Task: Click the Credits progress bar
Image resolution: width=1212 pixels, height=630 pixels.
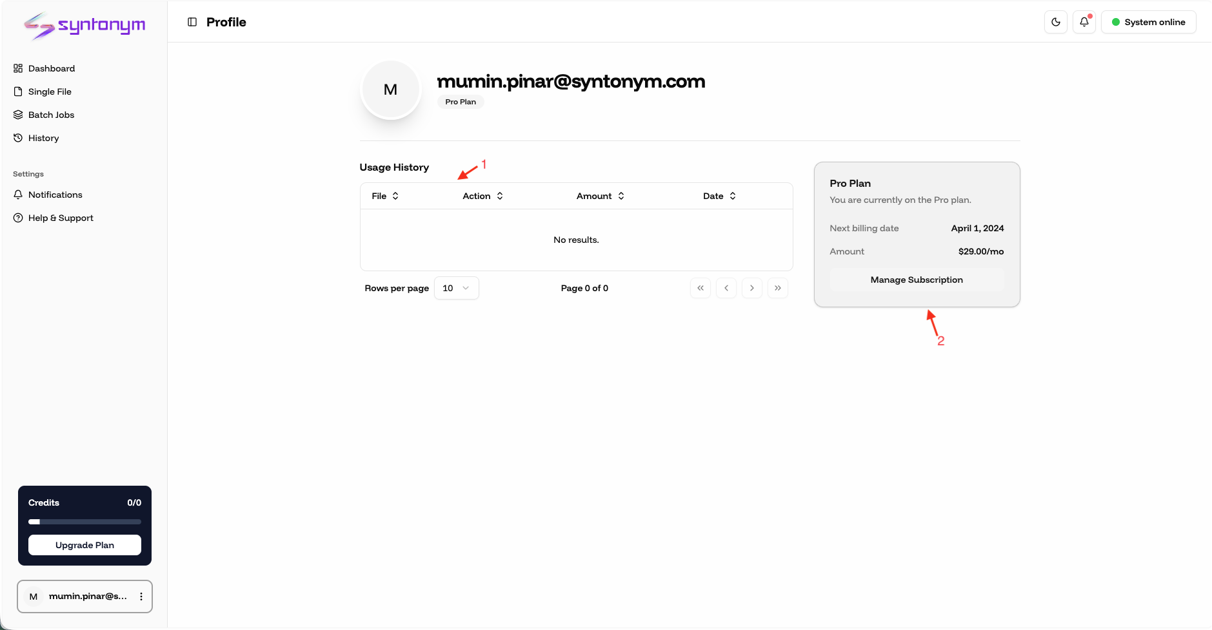Action: pos(84,522)
